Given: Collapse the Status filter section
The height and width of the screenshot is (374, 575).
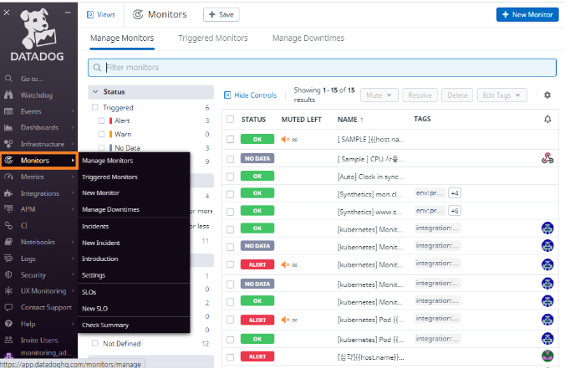Looking at the screenshot, I should point(150,92).
